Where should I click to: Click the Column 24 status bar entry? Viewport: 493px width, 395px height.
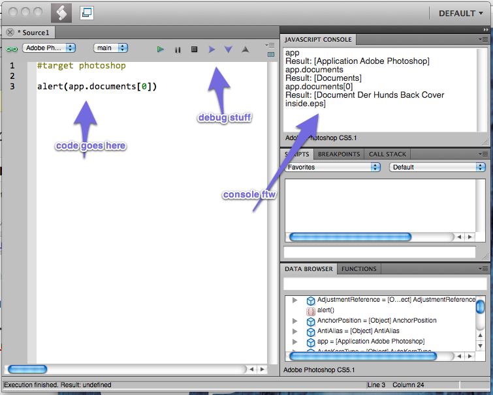point(408,385)
